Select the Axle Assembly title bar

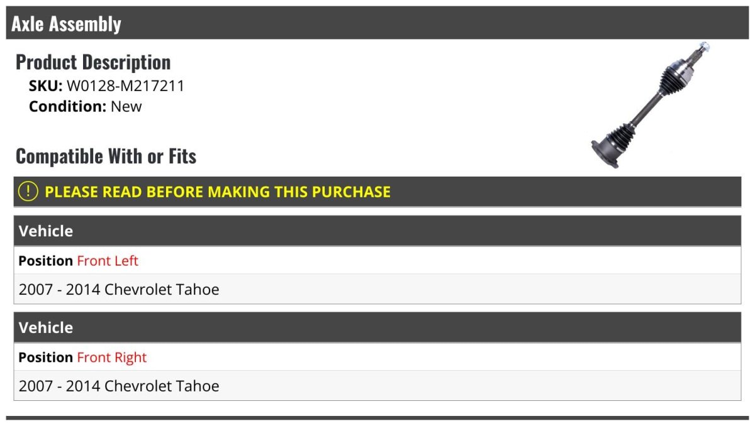377,24
